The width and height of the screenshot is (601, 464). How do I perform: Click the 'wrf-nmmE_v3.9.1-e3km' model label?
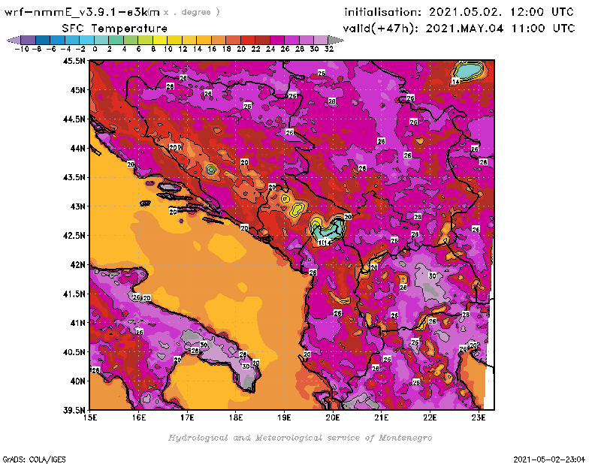point(82,12)
